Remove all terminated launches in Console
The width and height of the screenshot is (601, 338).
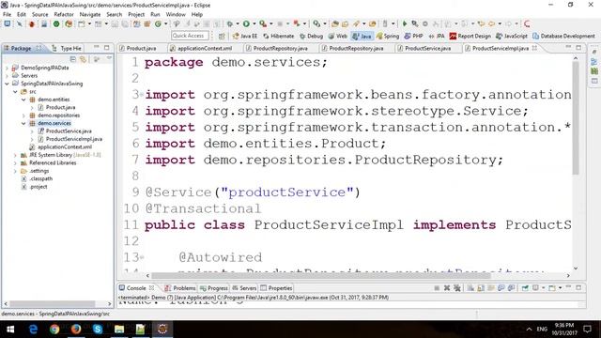pos(457,288)
